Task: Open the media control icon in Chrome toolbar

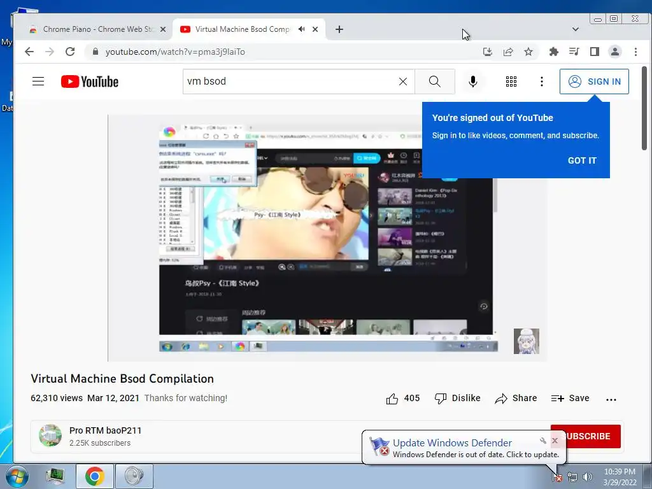Action: 574,52
